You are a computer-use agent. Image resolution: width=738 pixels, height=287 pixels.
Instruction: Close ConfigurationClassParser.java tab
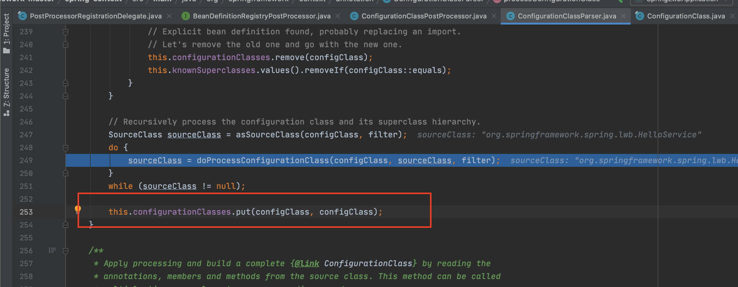(x=623, y=16)
